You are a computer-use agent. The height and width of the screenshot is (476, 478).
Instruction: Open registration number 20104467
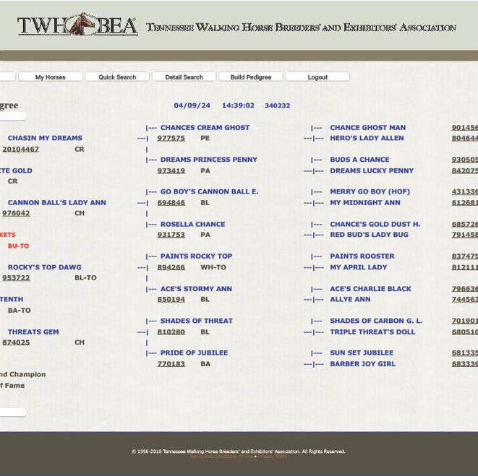(20, 150)
